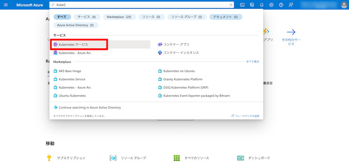Filter results by ドキュメント (0)
Image resolution: width=349 pixels, height=166 pixels.
(x=225, y=17)
